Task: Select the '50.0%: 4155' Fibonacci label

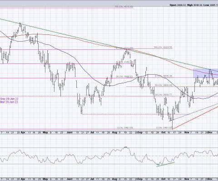Action: 124,62
